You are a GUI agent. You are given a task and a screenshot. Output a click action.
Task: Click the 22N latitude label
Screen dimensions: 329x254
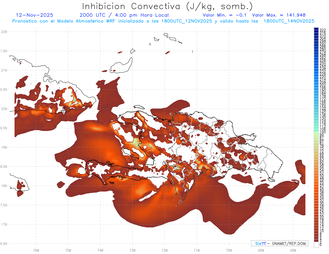point(4,32)
